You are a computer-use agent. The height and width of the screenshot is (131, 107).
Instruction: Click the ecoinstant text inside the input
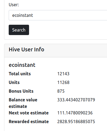pos(23,15)
